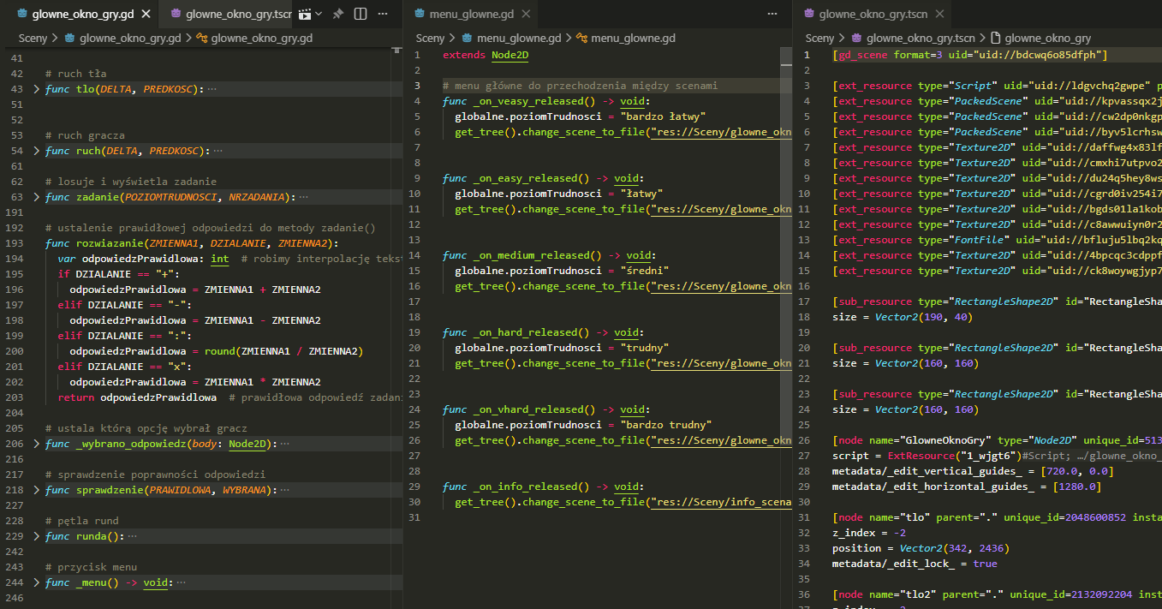This screenshot has height=609, width=1162.
Task: Expand the collapsed func runda block
Action: [x=36, y=536]
